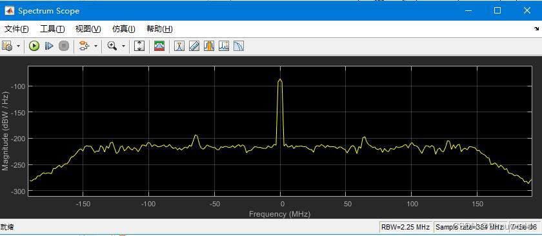Expand the Simulink block options dropdown arrow
Screen dimensions: 542x236
point(95,46)
